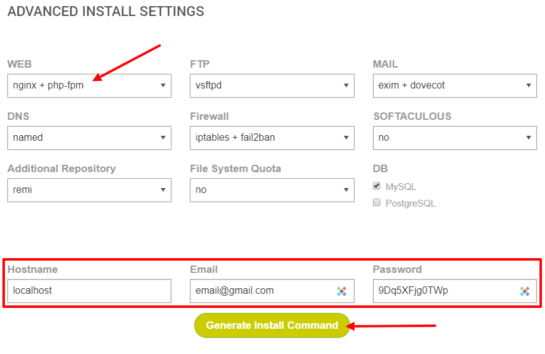This screenshot has height=354, width=545.
Task: Open the WEB nginx + php-fpm dropdown
Action: [x=89, y=85]
